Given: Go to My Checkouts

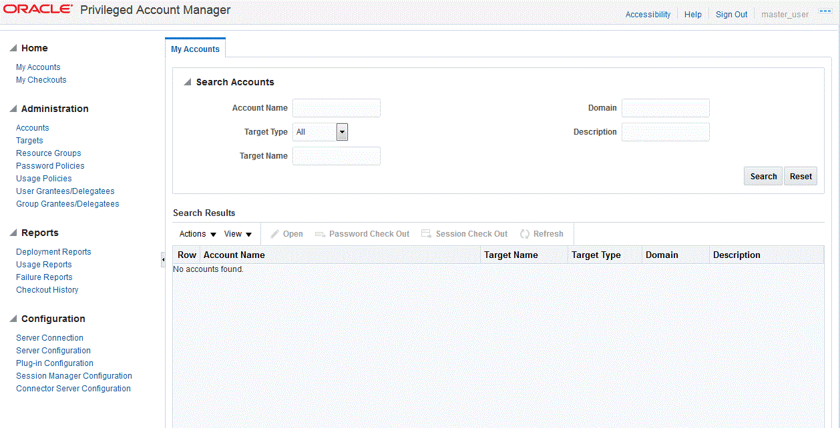Looking at the screenshot, I should pos(41,80).
